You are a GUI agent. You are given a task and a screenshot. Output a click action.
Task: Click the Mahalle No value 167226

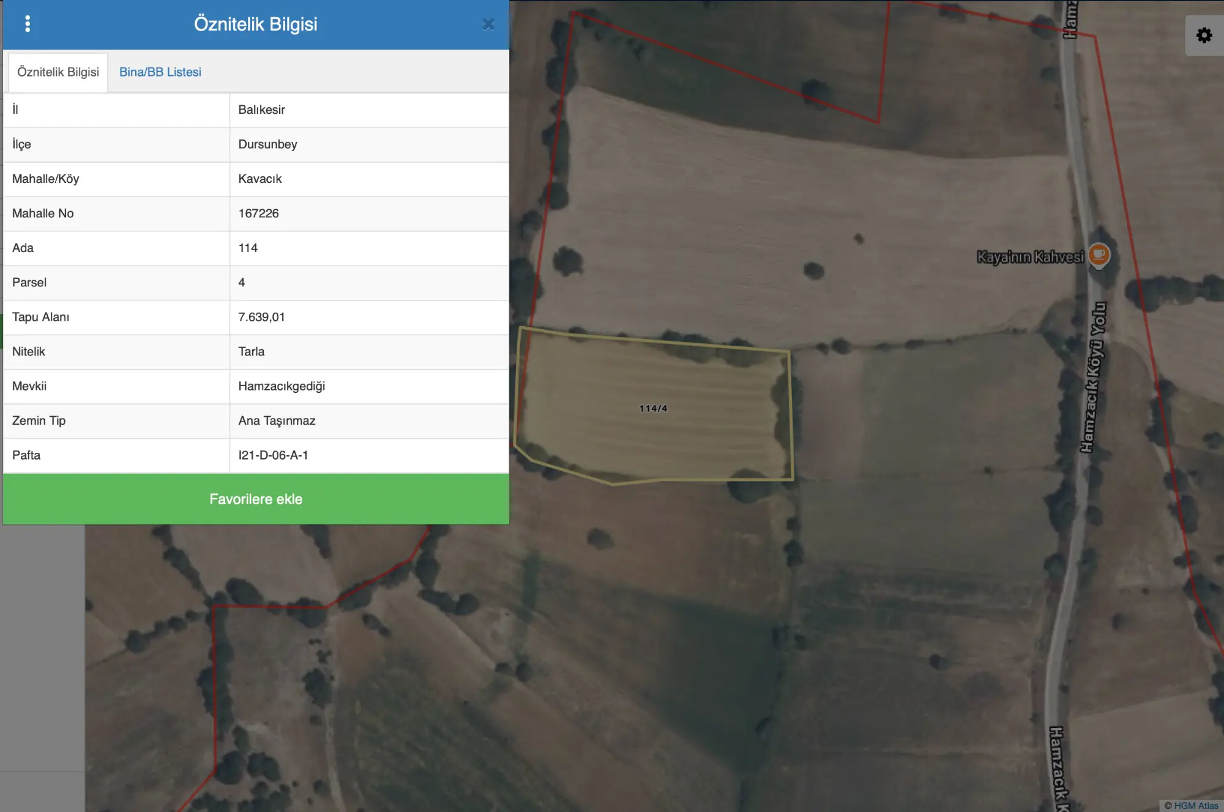(258, 214)
